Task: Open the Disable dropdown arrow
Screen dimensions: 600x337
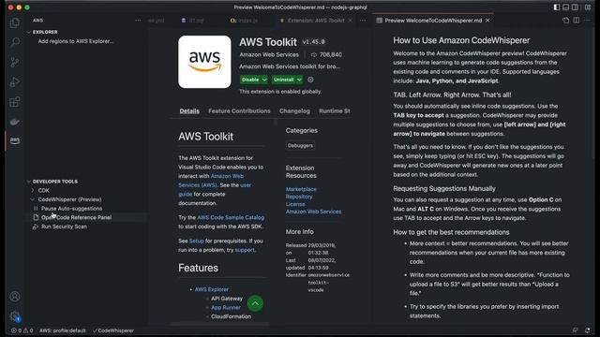Action: [x=264, y=80]
